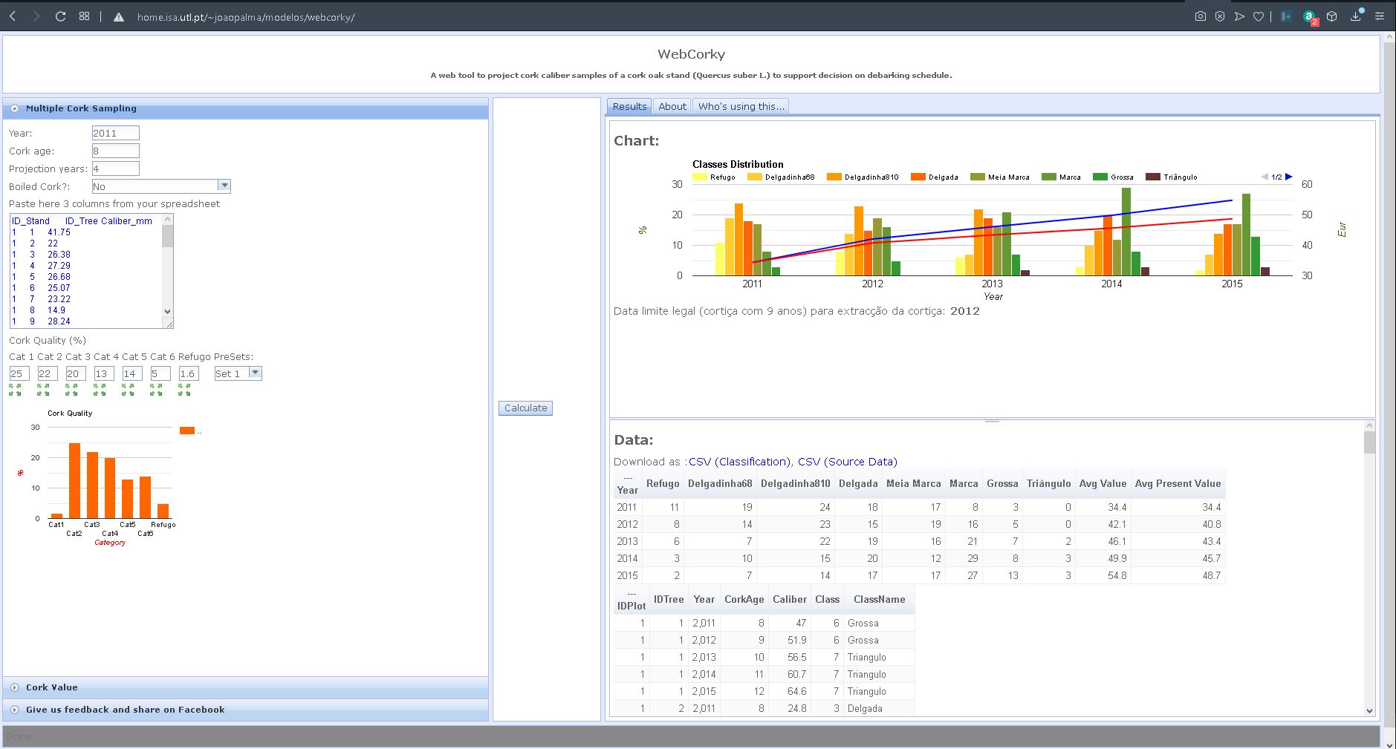Viewport: 1396px width, 749px height.
Task: Download CSV (Source Data) file
Action: (x=847, y=462)
